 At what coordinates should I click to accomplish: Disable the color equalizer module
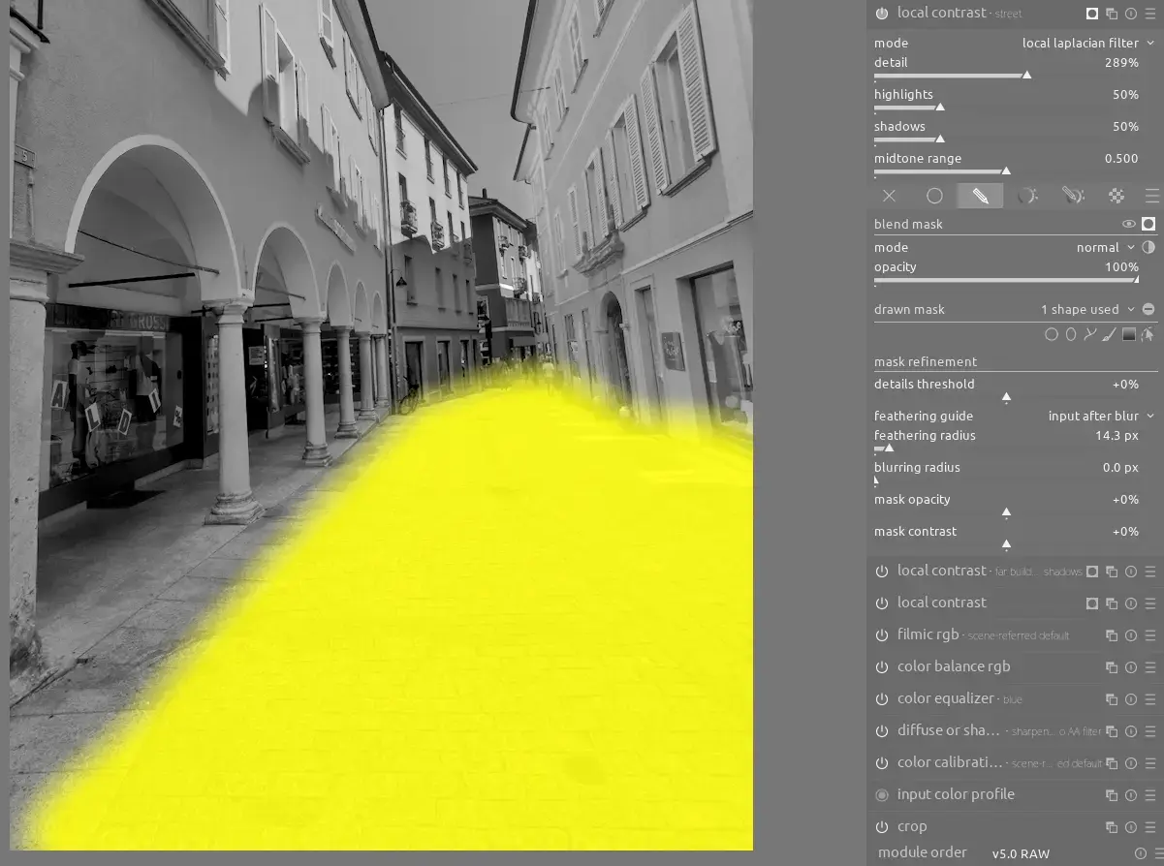point(882,699)
